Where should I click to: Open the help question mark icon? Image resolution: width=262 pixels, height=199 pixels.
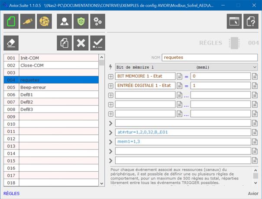(x=251, y=21)
